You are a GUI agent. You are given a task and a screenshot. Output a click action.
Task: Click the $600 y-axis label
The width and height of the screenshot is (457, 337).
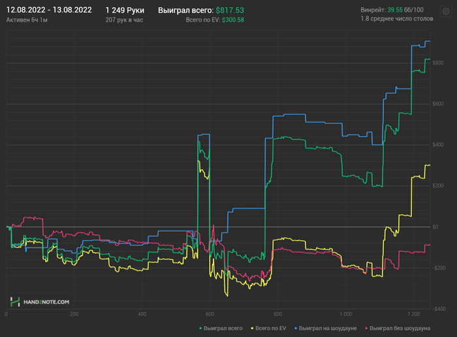coord(438,104)
